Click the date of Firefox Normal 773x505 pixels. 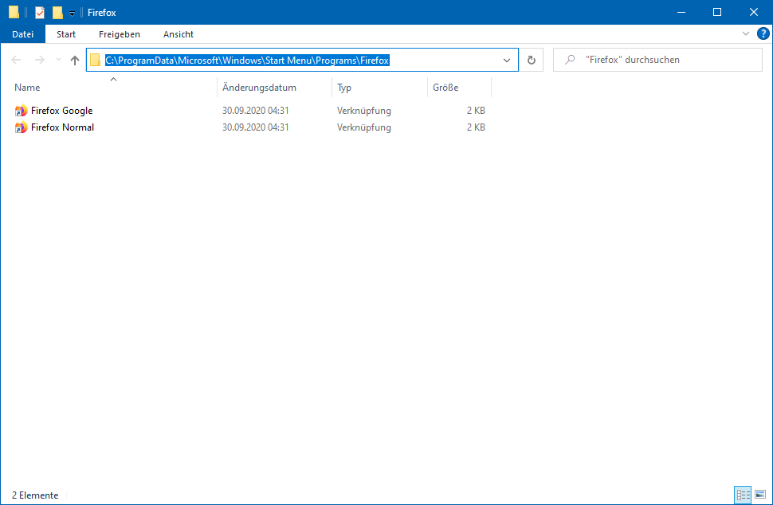coord(255,127)
